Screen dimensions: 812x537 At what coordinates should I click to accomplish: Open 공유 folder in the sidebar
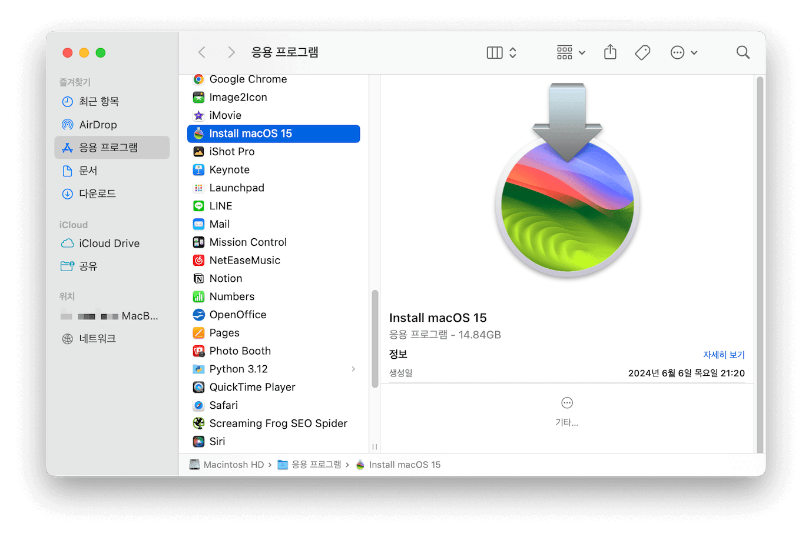tap(112, 266)
